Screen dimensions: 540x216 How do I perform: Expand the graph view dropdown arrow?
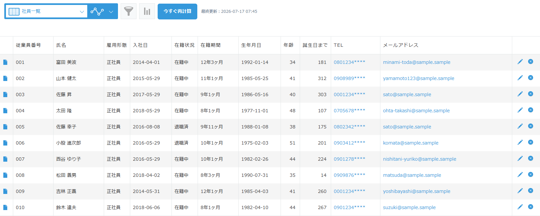pyautogui.click(x=111, y=12)
